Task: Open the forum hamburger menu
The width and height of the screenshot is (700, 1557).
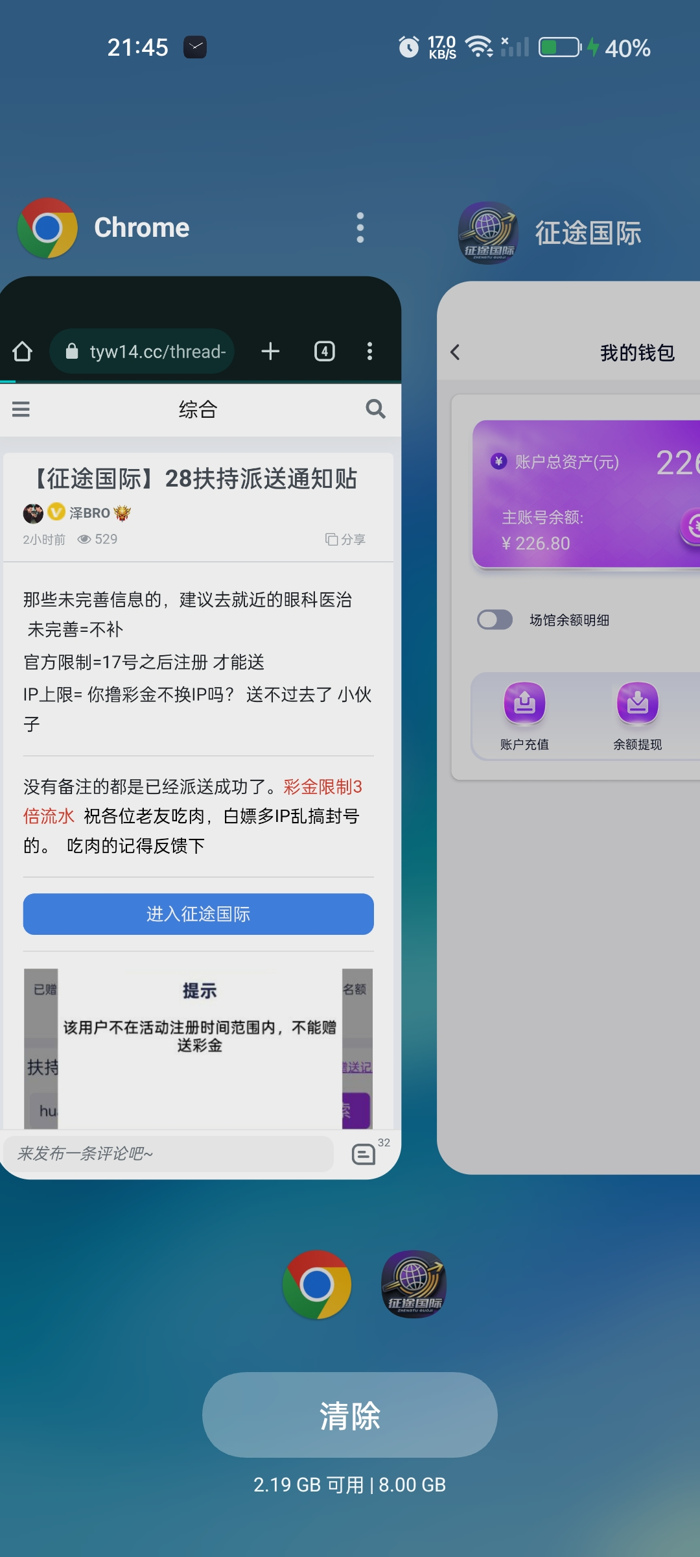Action: coord(21,409)
